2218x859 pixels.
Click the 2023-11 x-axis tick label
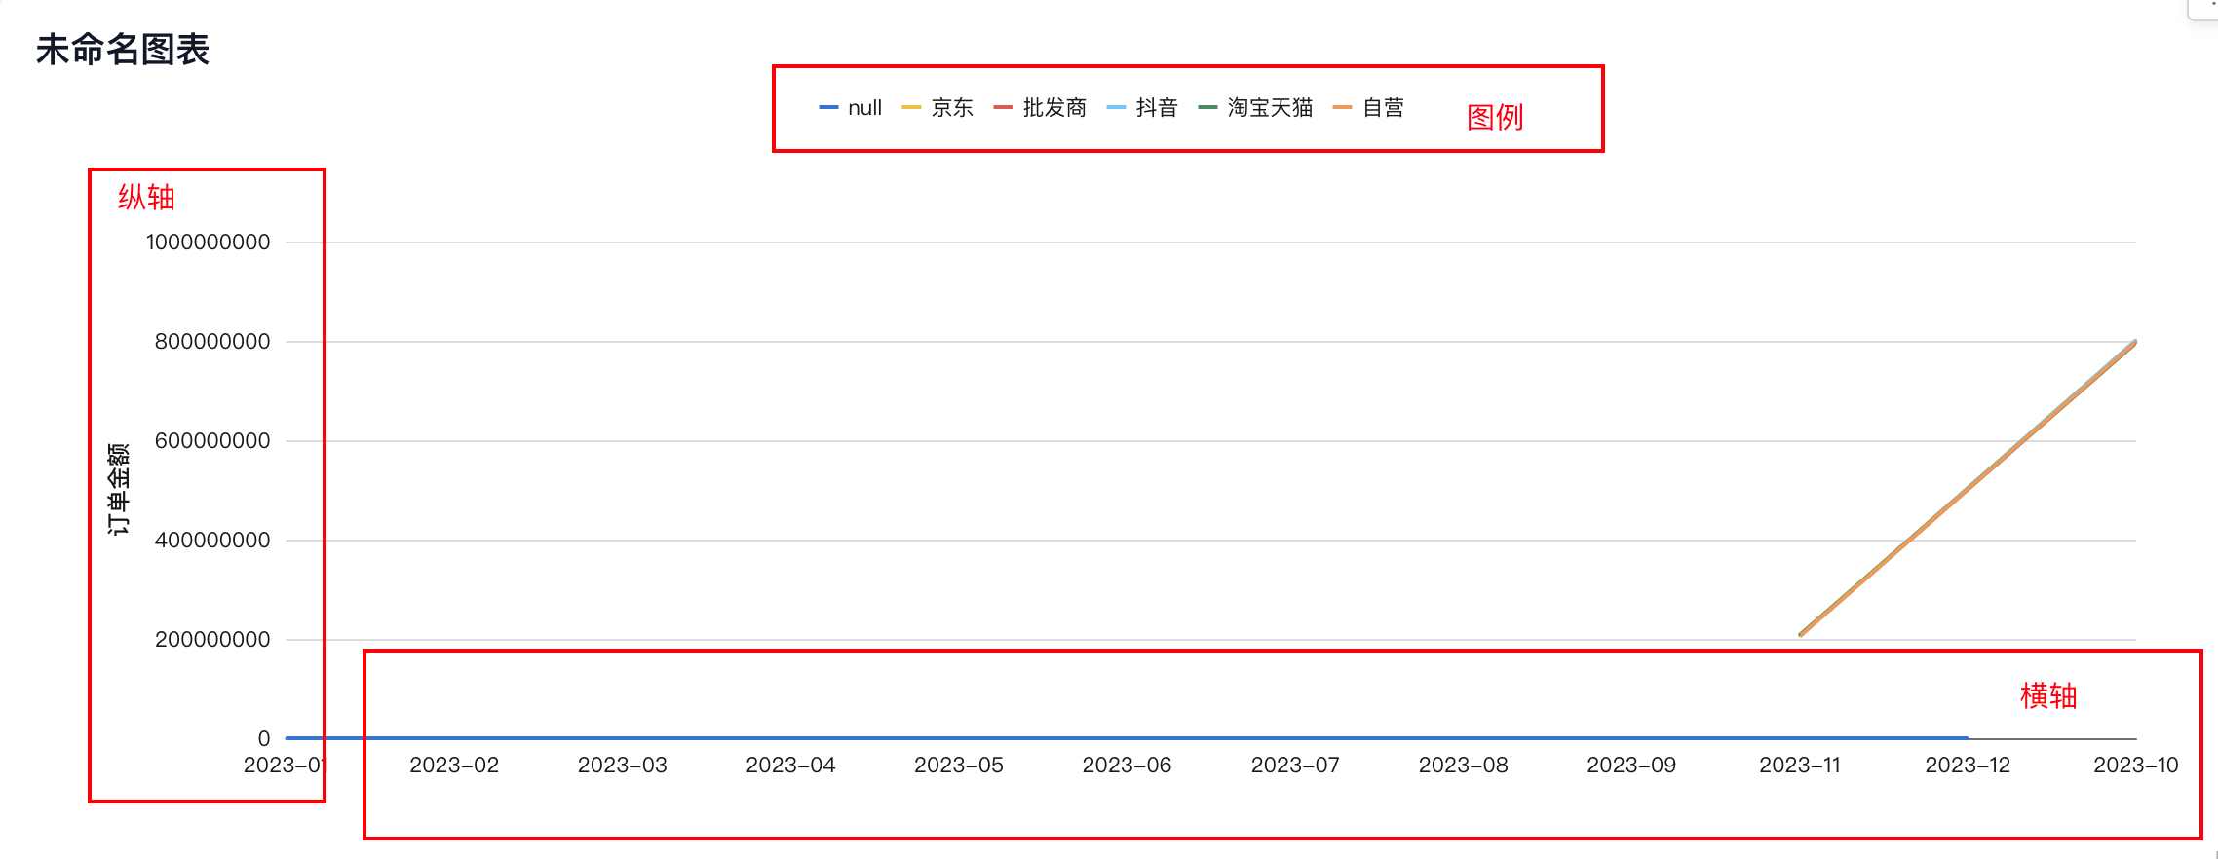[1799, 766]
